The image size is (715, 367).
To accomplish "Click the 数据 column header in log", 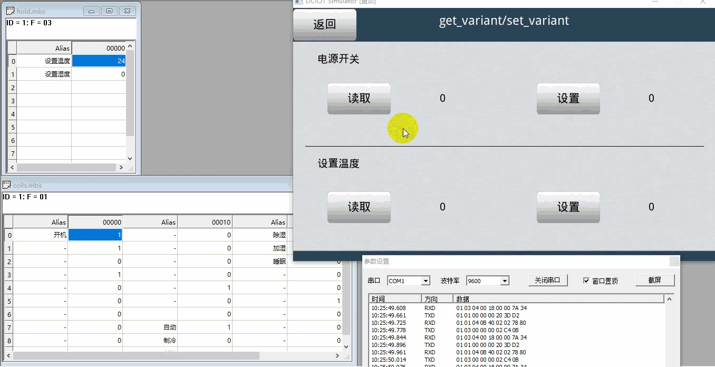I will (x=559, y=299).
